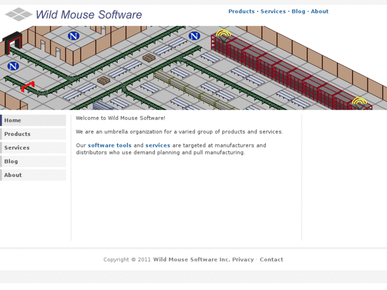Open About in the top navigation

pos(319,11)
